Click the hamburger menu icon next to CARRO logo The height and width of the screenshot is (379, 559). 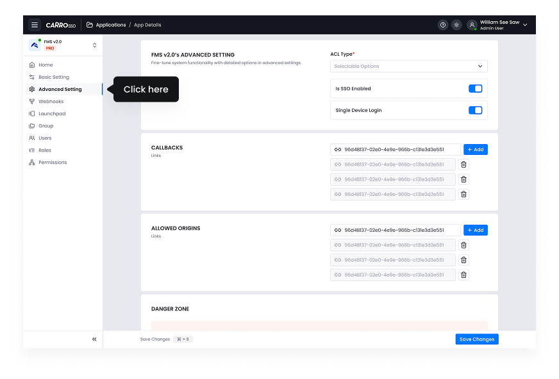[35, 24]
